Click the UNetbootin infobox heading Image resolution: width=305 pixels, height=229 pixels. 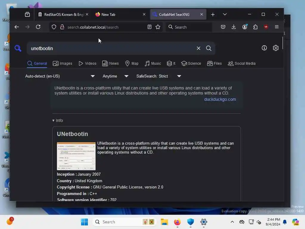click(72, 134)
